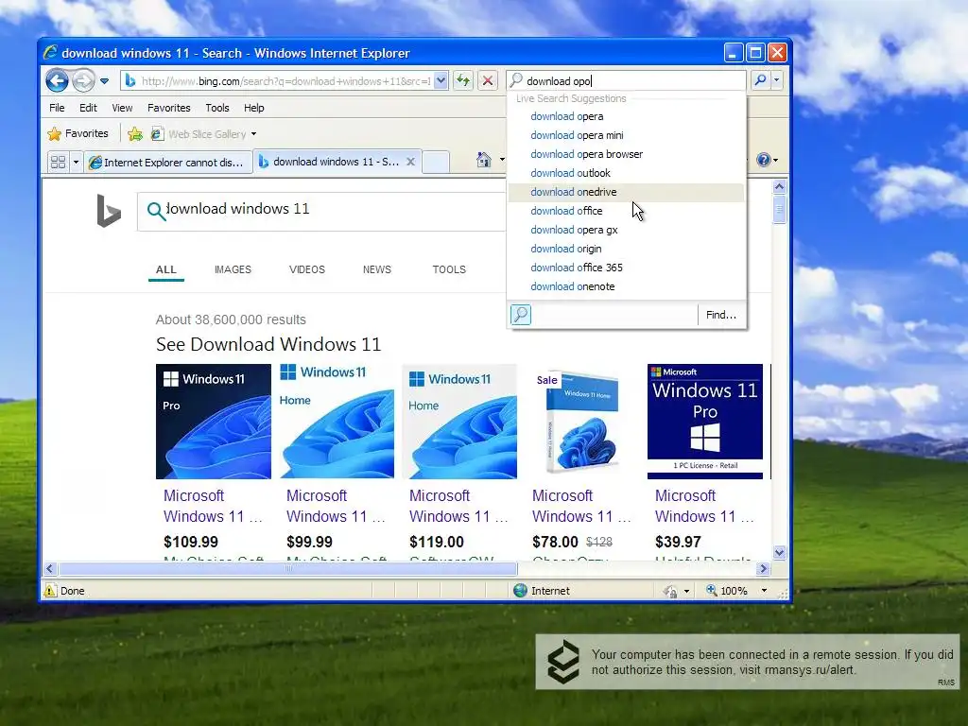
Task: Click the status bar warning icon
Action: (x=50, y=591)
